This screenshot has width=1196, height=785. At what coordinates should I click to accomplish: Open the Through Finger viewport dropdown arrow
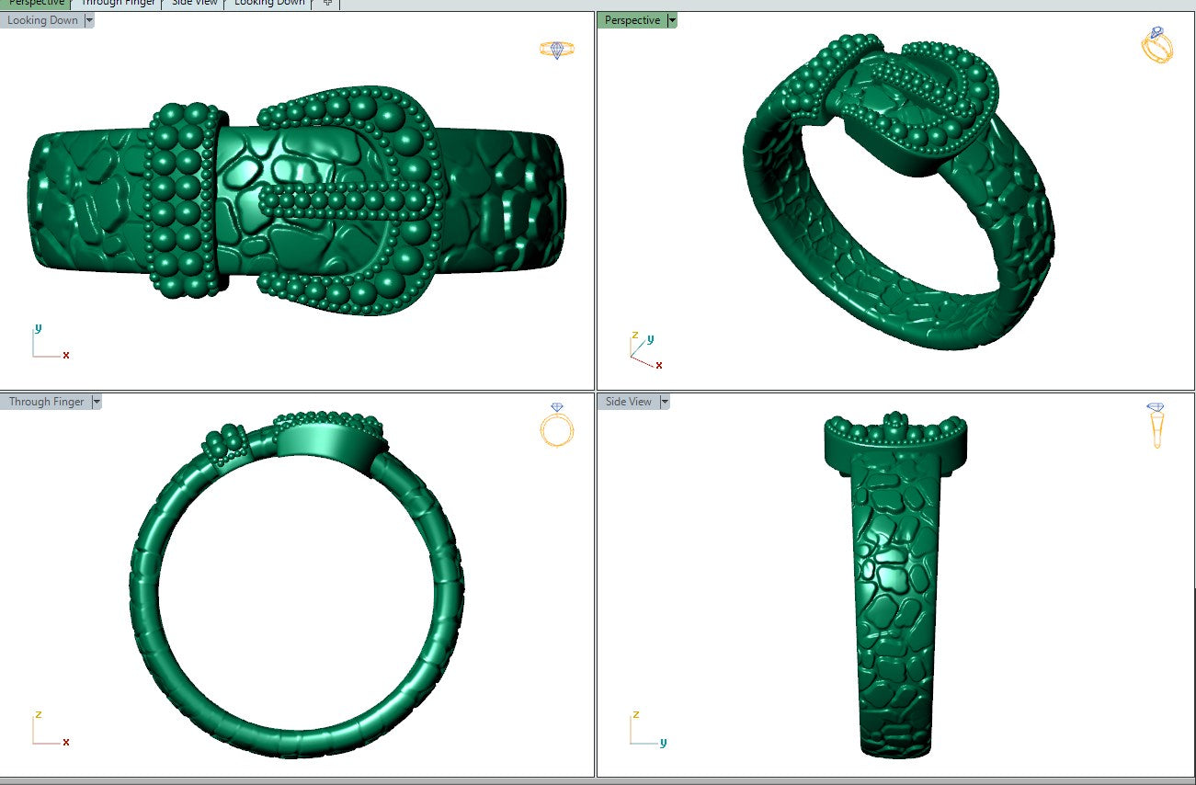(x=97, y=402)
